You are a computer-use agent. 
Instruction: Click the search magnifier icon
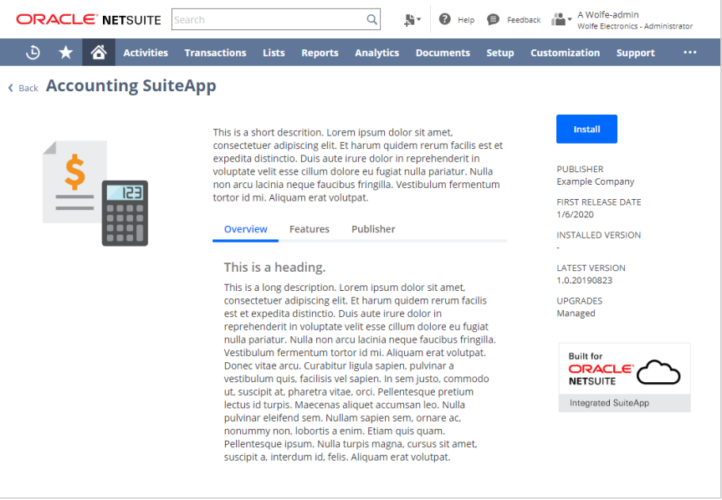click(371, 19)
